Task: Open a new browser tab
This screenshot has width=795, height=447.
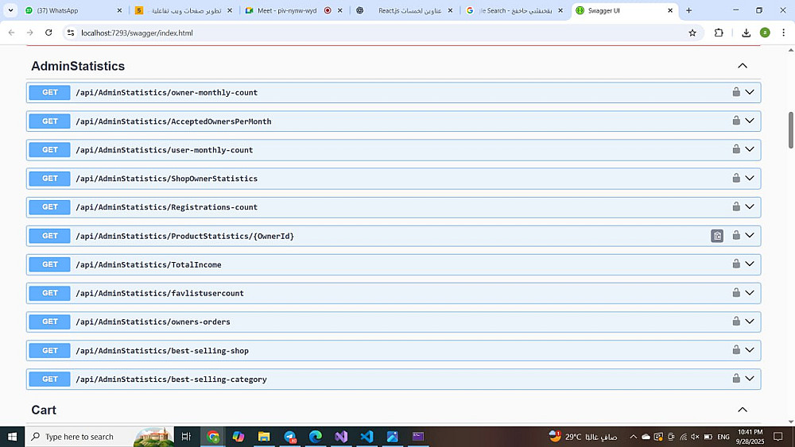Action: click(688, 10)
